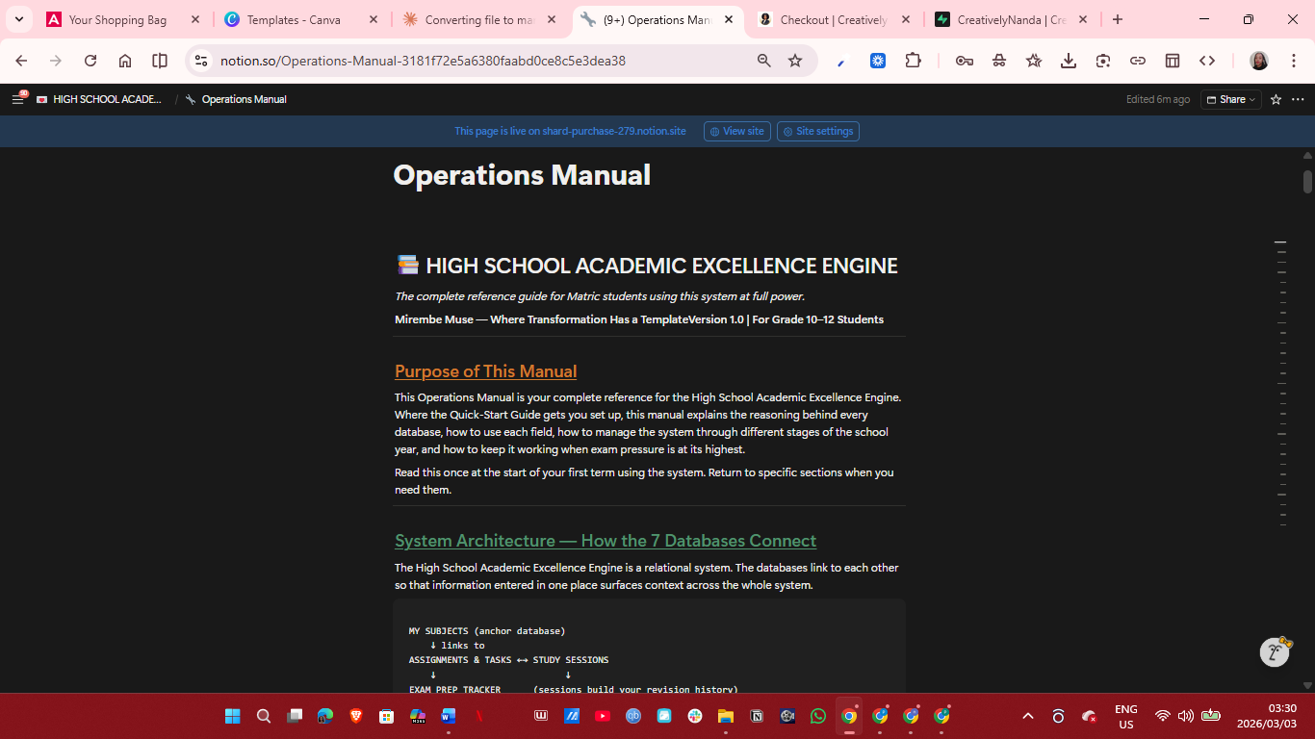The height and width of the screenshot is (739, 1315).
Task: Open Site settings for the live page
Action: [817, 131]
